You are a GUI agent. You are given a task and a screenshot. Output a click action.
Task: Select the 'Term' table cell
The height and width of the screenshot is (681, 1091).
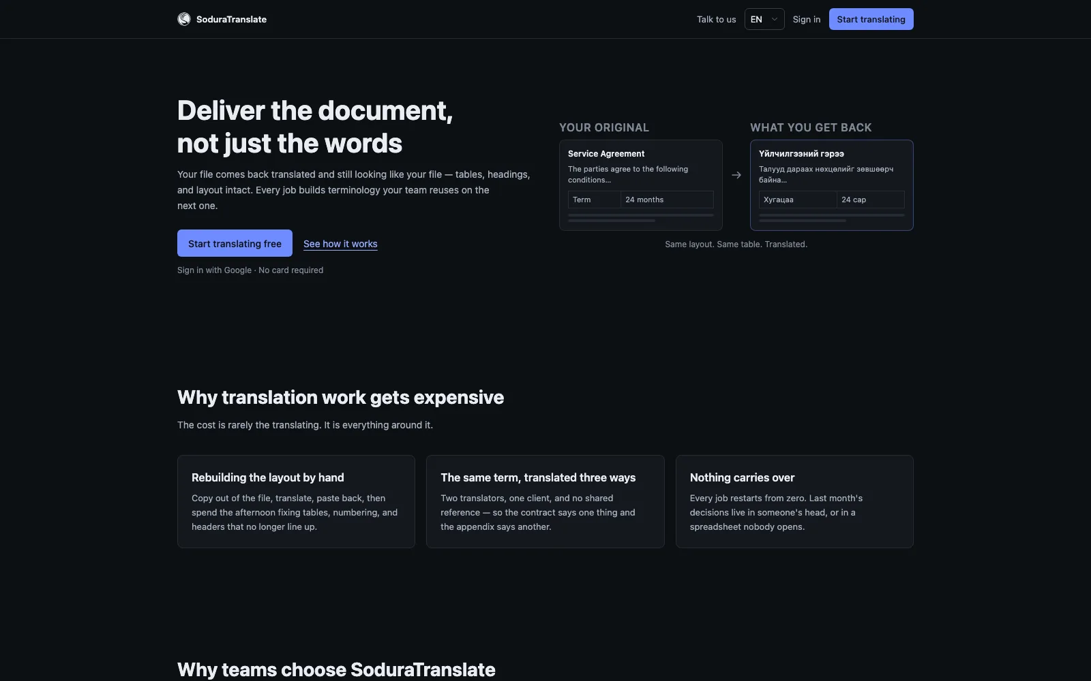click(595, 200)
